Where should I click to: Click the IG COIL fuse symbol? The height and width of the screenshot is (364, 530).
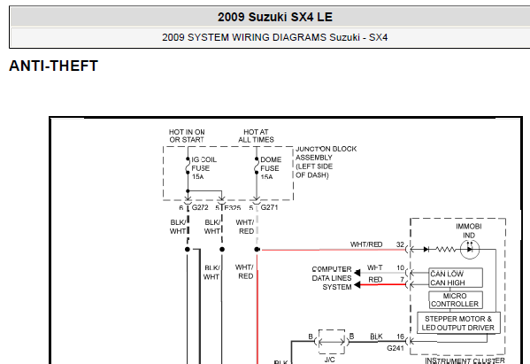[188, 166]
